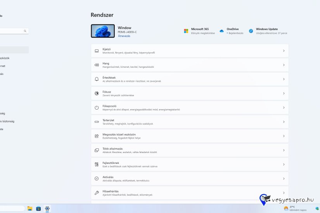Open the Microsoft 365 shortcut
This screenshot has height=213, width=320.
tap(199, 31)
